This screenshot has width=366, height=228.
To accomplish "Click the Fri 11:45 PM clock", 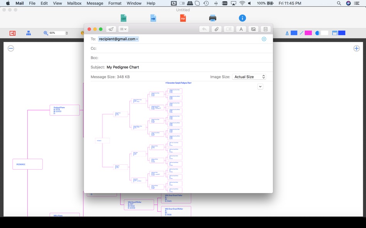I will pyautogui.click(x=290, y=3).
